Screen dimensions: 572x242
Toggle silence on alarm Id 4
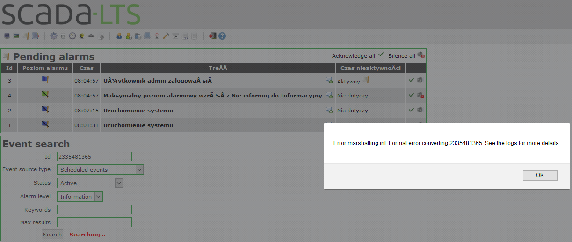420,95
